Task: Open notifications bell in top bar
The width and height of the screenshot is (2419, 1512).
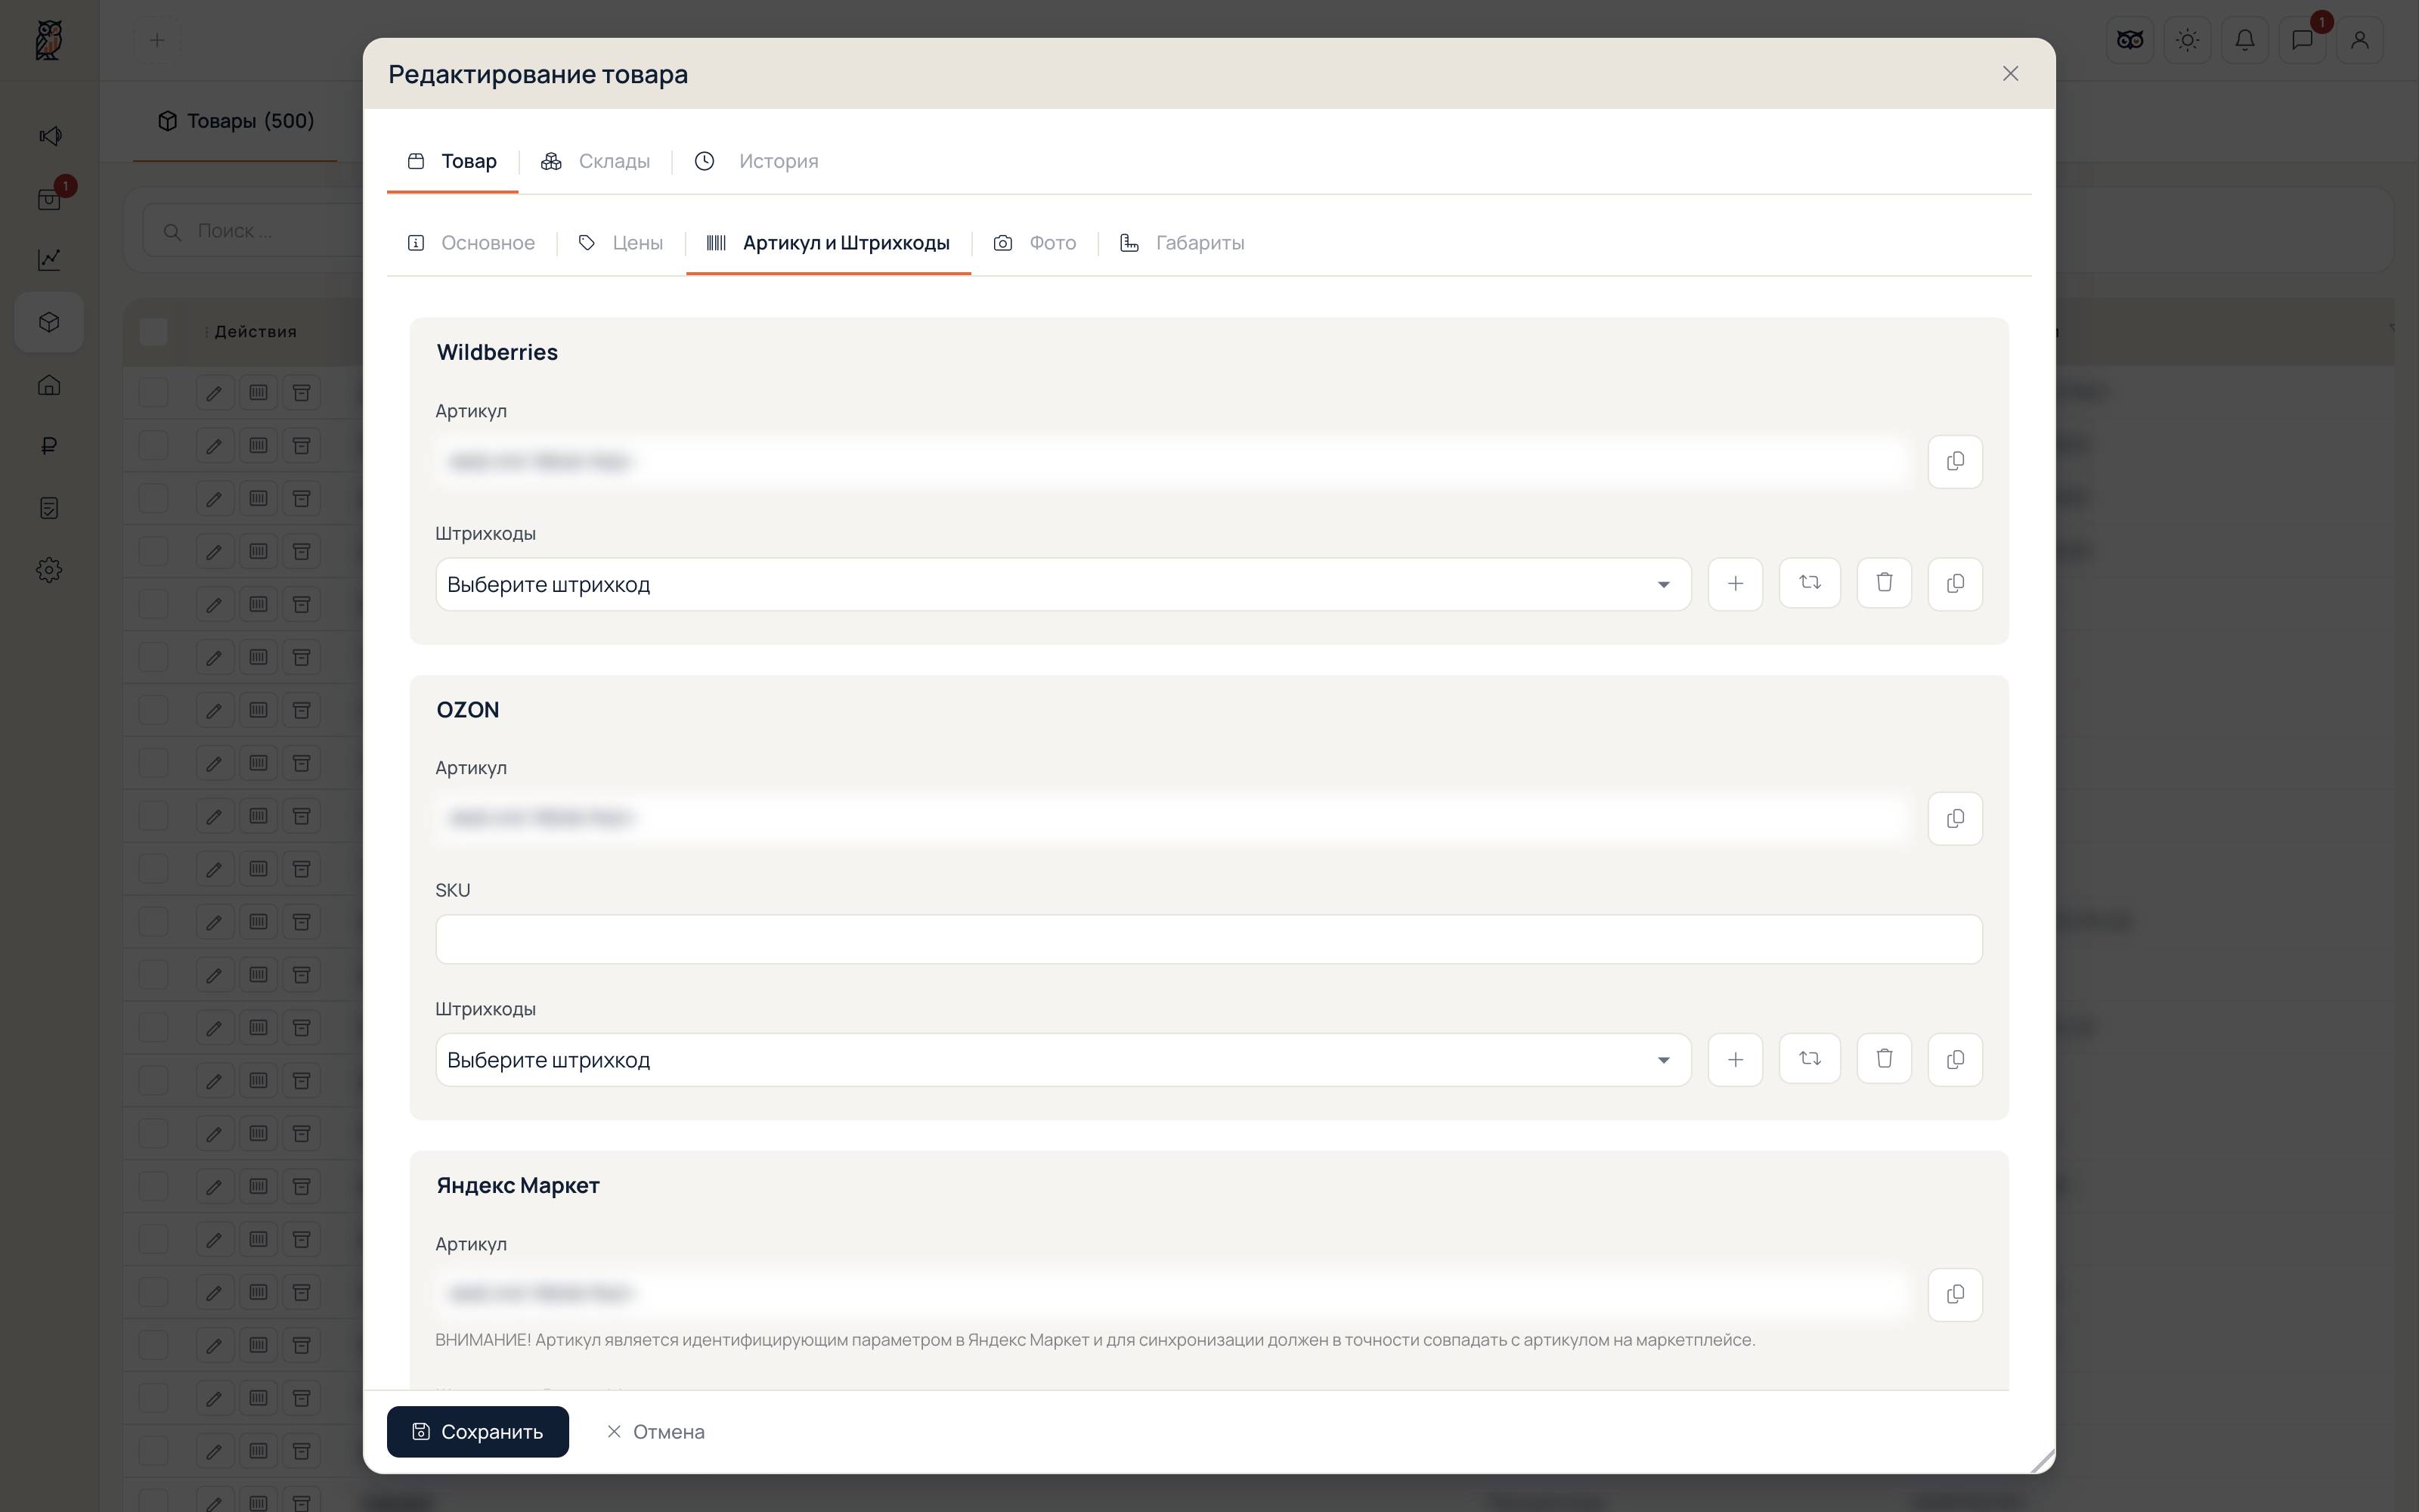Action: tap(2244, 40)
